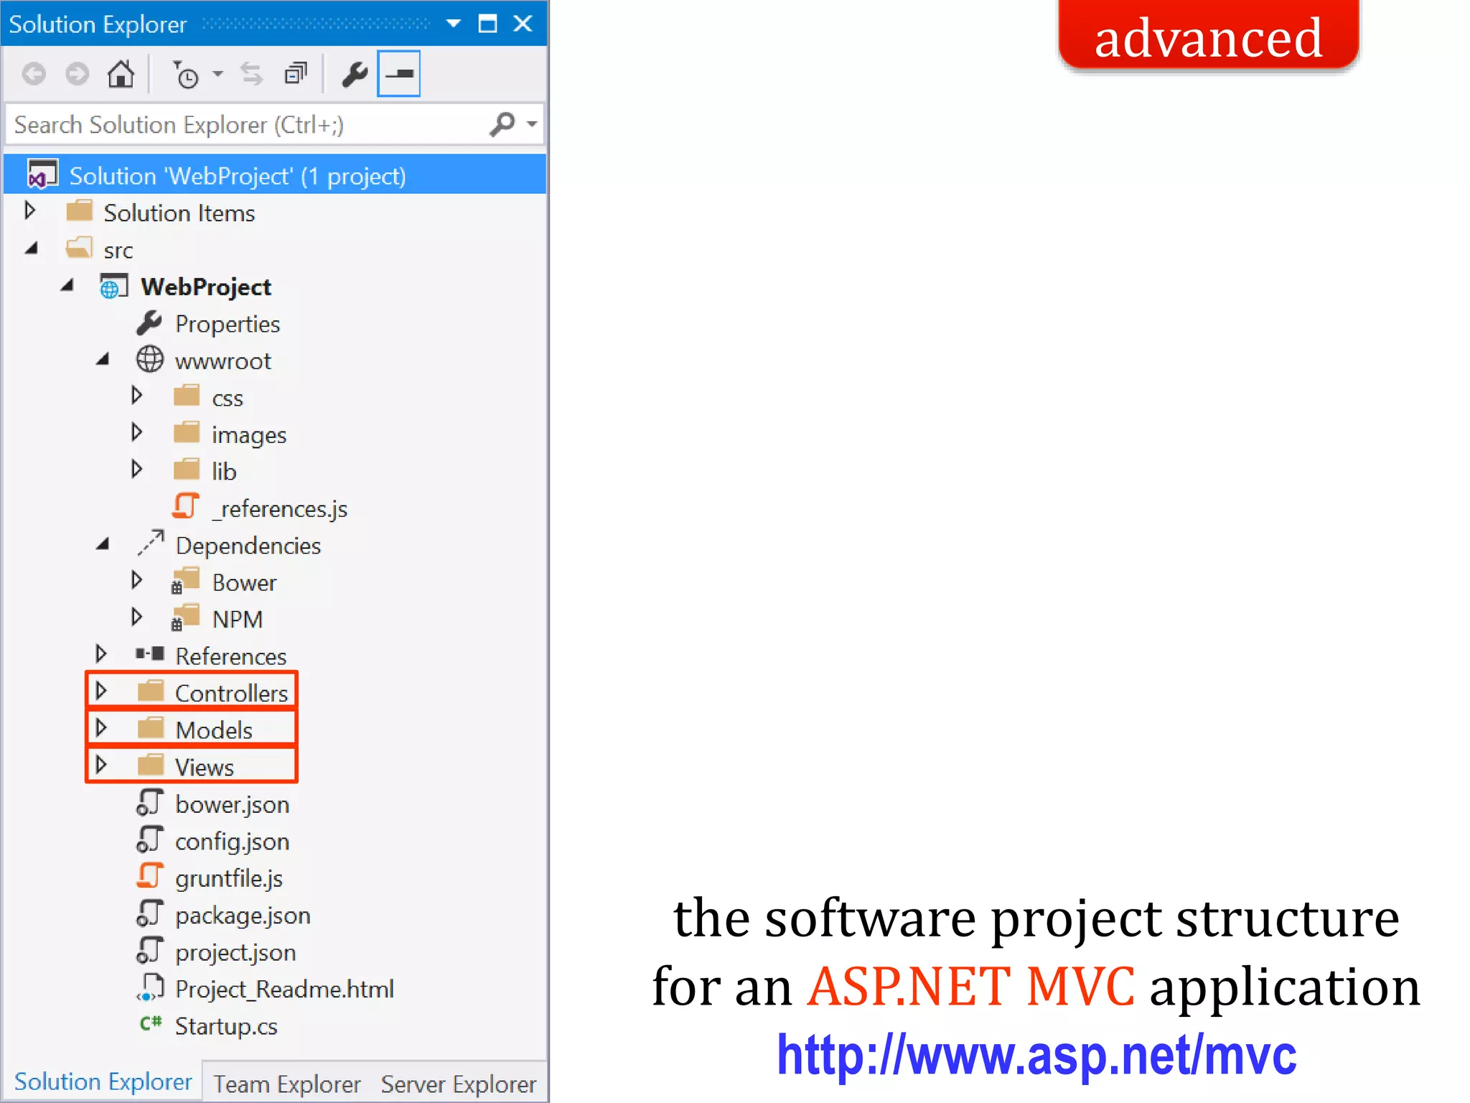The width and height of the screenshot is (1470, 1103).
Task: Toggle the Preview Selected Items button
Action: (x=399, y=73)
